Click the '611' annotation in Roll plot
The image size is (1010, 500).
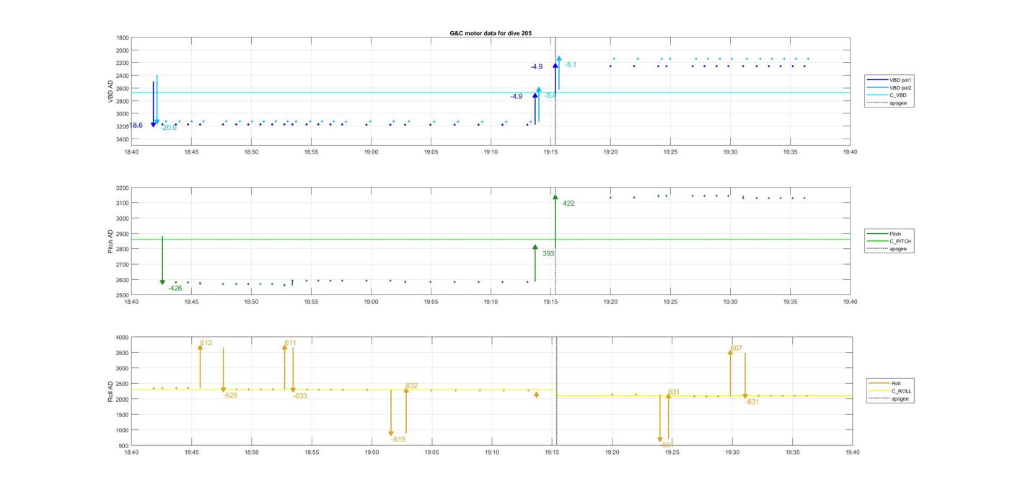pyautogui.click(x=290, y=343)
